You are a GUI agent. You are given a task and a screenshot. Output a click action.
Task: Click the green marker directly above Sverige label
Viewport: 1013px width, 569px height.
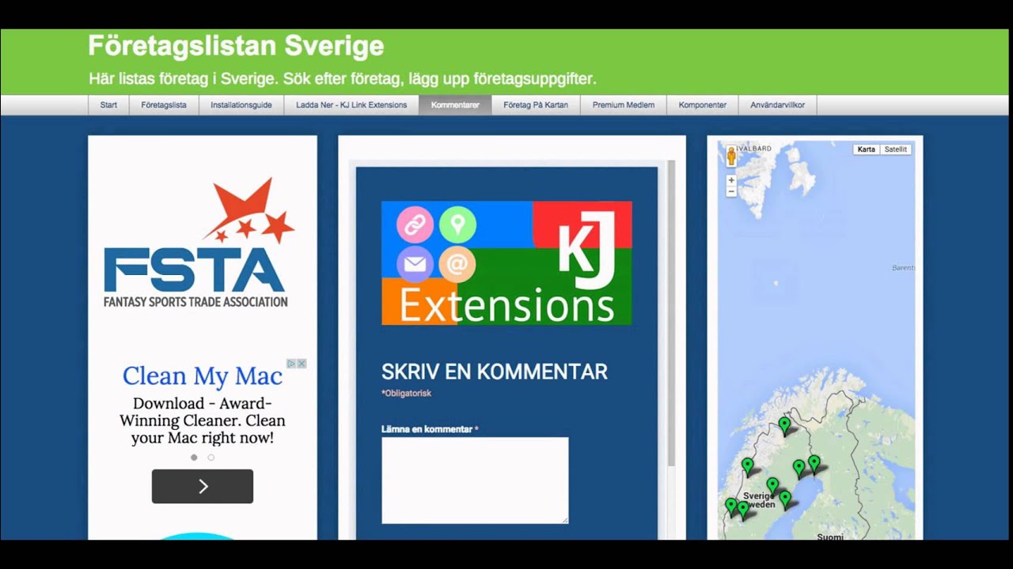click(772, 485)
